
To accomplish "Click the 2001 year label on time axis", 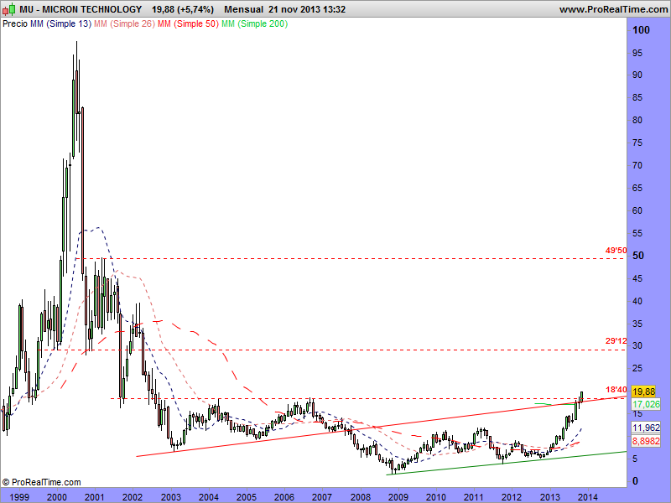I will 94,497.
